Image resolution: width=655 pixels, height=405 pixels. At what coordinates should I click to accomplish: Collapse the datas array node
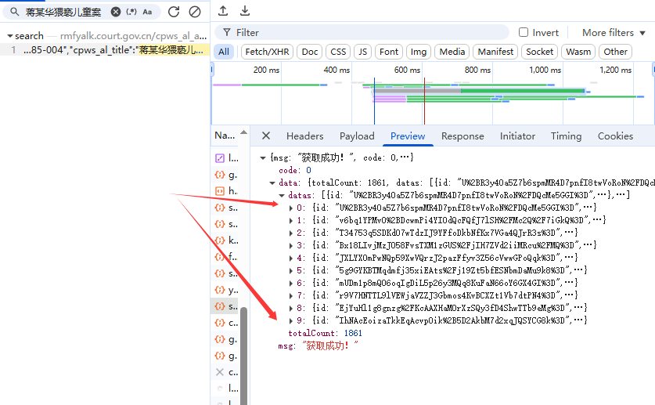[282, 196]
